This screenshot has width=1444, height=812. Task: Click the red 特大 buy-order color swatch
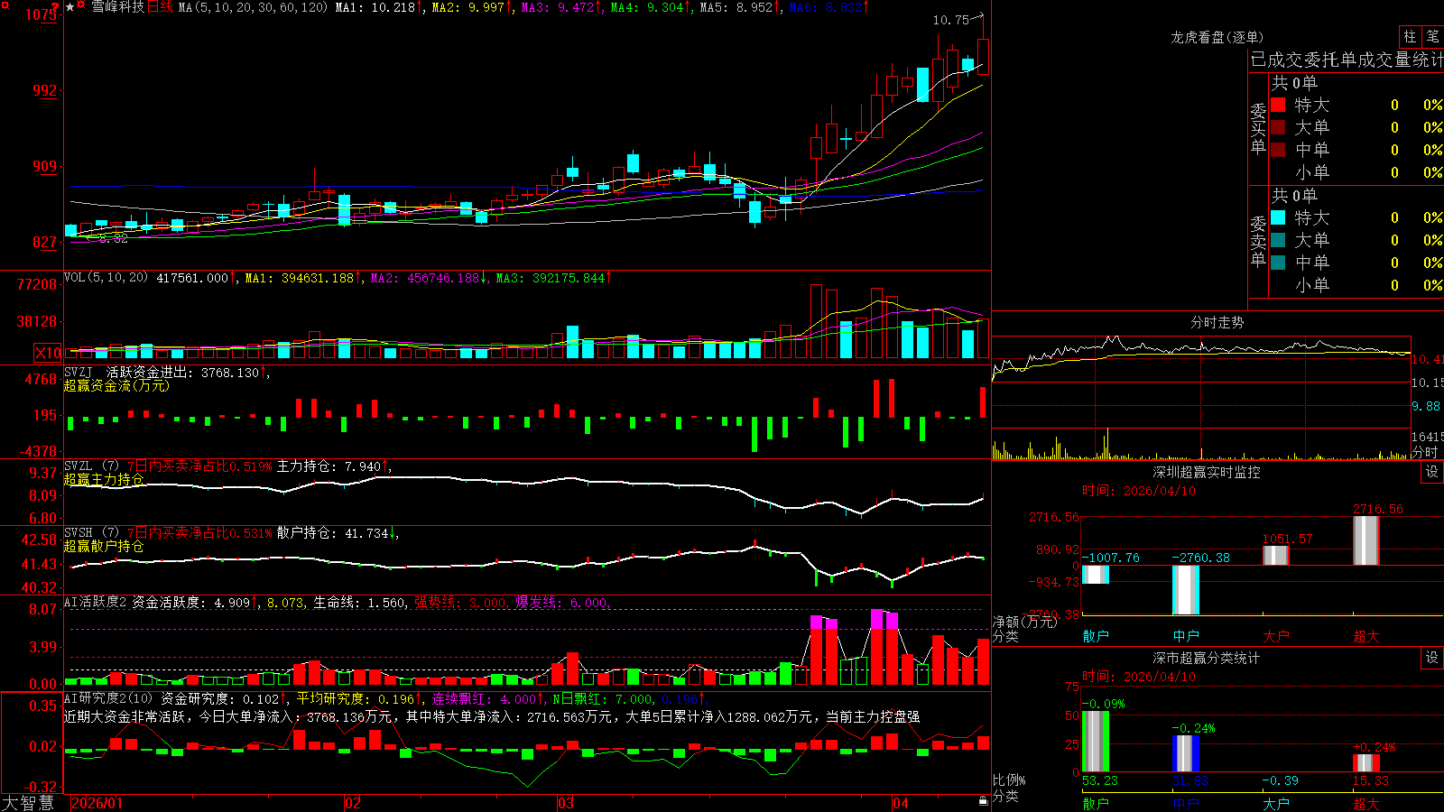[1278, 105]
